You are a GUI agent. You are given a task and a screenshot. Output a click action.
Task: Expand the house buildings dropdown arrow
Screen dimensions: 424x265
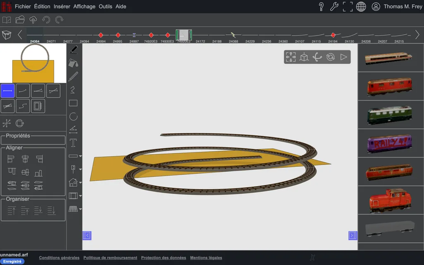[x=80, y=183]
